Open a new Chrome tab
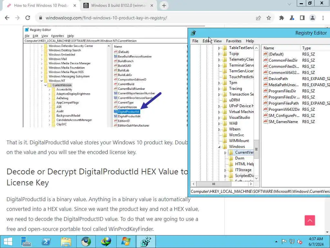Screen dimensions: 330x248 coord(164,5)
